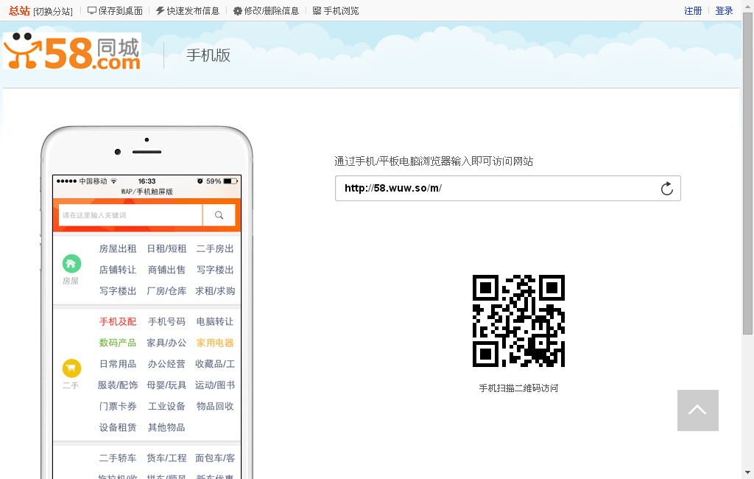Click the search keyword box in phone preview
754x479 pixels.
(x=133, y=214)
